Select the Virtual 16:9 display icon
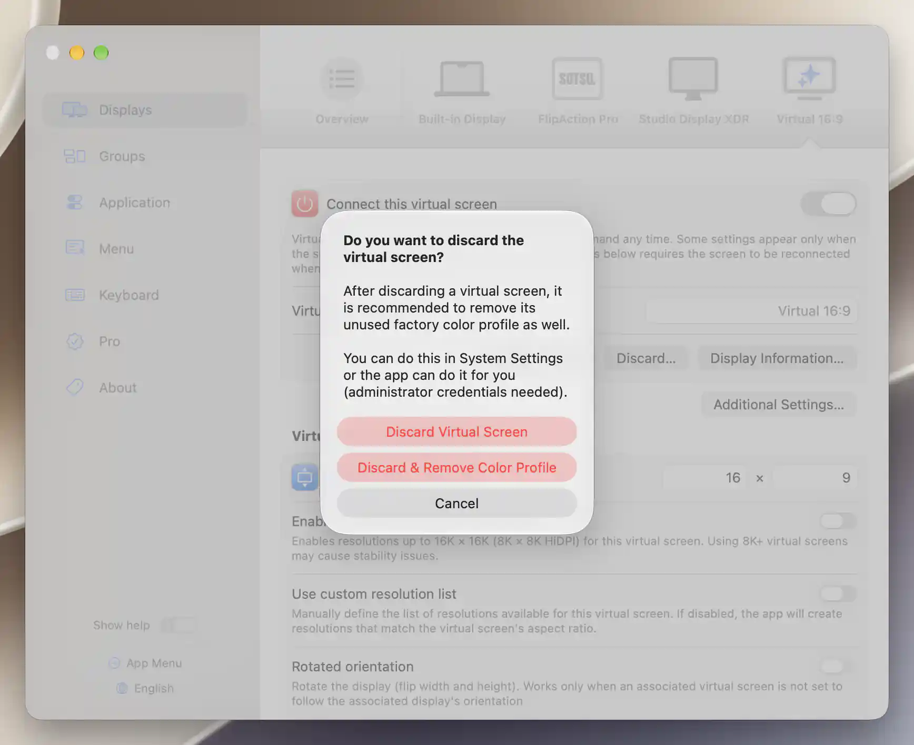 [x=809, y=78]
